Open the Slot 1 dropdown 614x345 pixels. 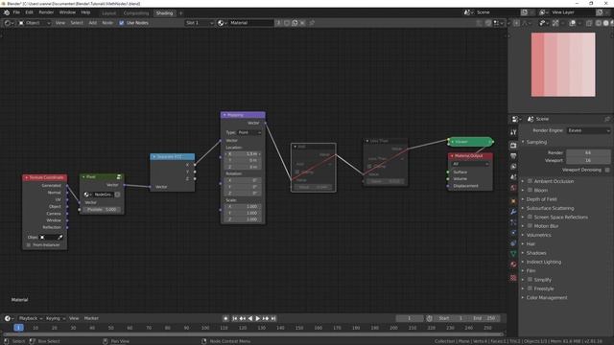[200, 23]
